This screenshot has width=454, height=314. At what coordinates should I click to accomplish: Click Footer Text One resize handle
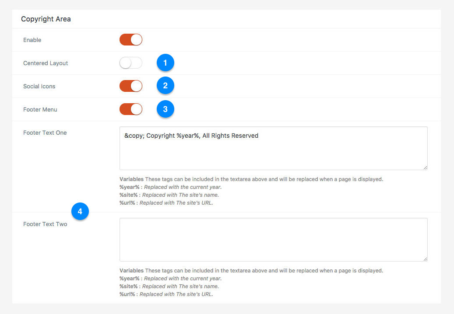425,167
